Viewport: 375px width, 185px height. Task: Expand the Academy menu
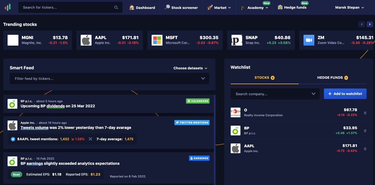[255, 8]
